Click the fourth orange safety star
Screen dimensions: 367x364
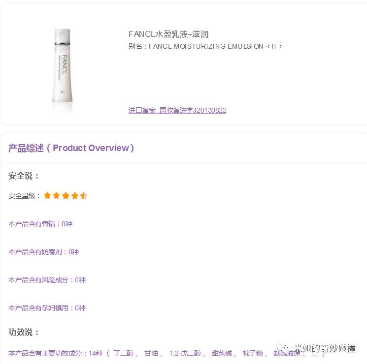(x=75, y=195)
